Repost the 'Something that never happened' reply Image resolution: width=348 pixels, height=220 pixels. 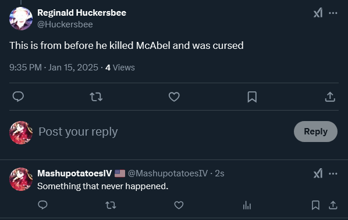(111, 205)
